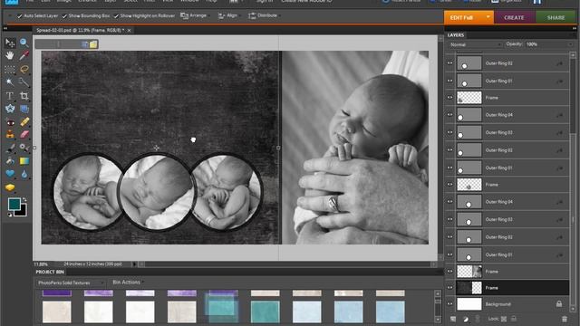Click the LAYERS panel tab

tap(456, 35)
